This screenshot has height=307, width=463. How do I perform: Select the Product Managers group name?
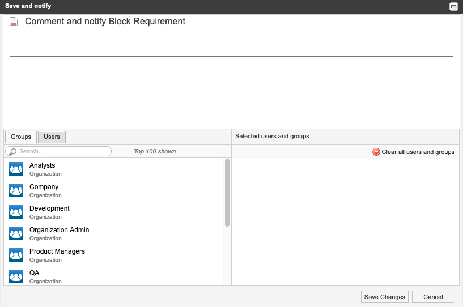57,251
